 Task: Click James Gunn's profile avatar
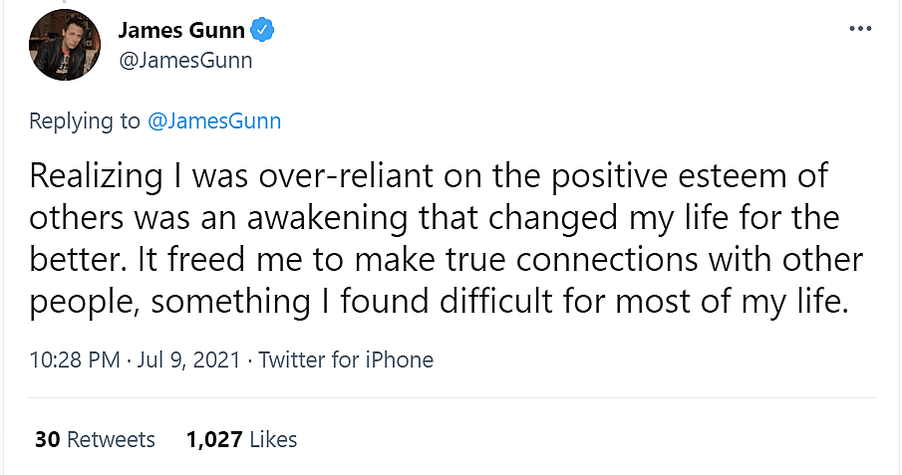(66, 45)
